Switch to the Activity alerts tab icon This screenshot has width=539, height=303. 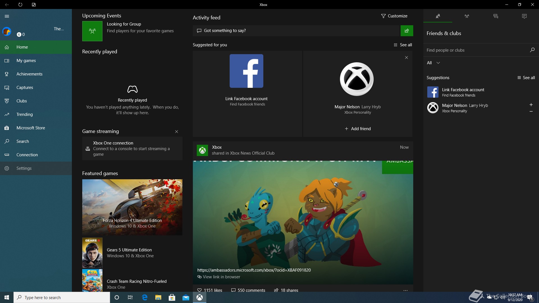524,16
